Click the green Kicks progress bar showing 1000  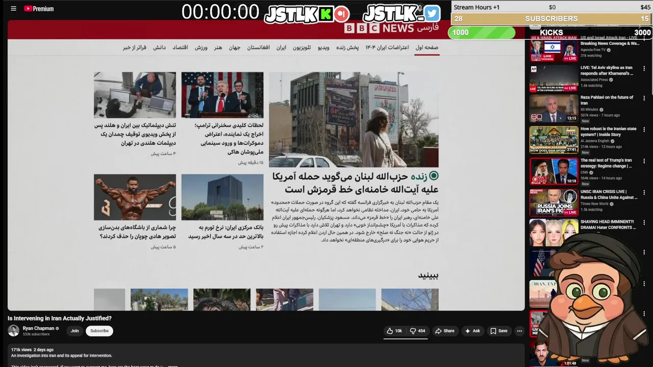(482, 33)
